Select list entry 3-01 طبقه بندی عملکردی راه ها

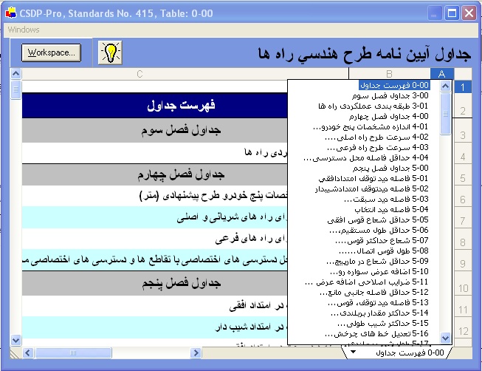point(373,106)
